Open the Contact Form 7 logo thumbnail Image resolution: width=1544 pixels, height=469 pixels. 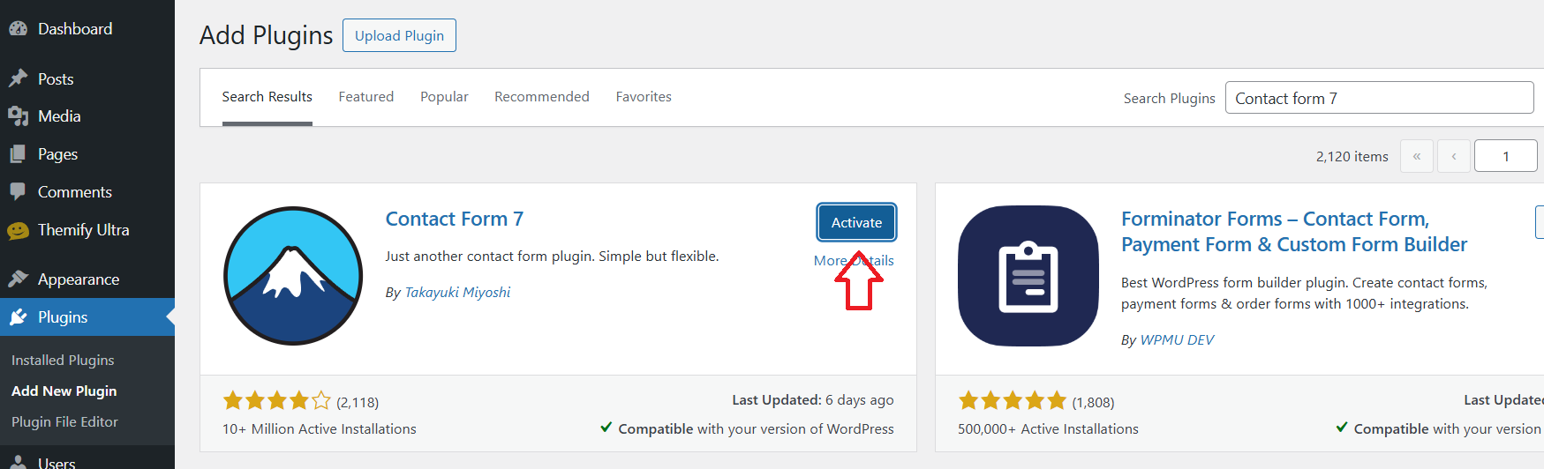click(x=293, y=276)
